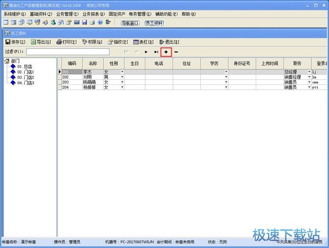Open 表栏[B] column settings
The image size is (329, 248).
(143, 42)
